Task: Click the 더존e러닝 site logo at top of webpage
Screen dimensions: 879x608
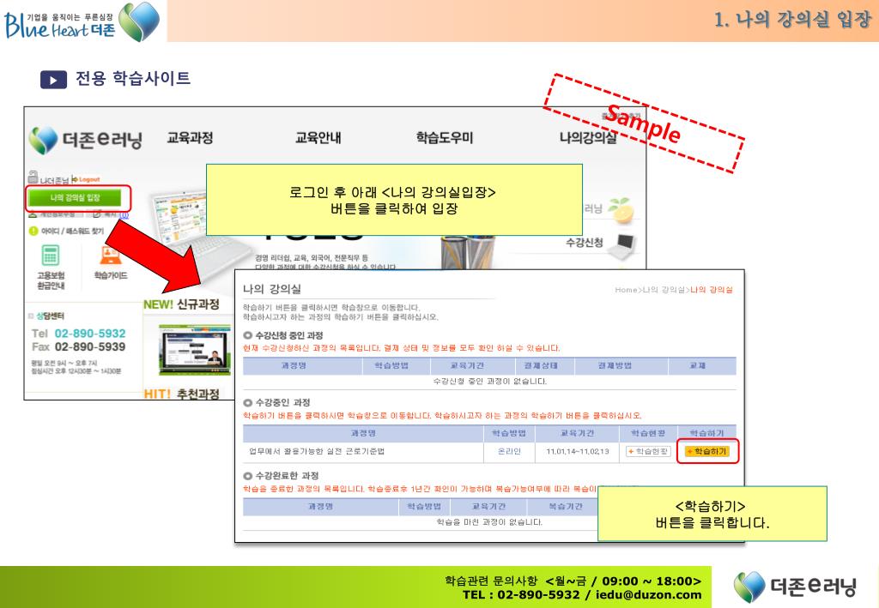Action: click(86, 140)
